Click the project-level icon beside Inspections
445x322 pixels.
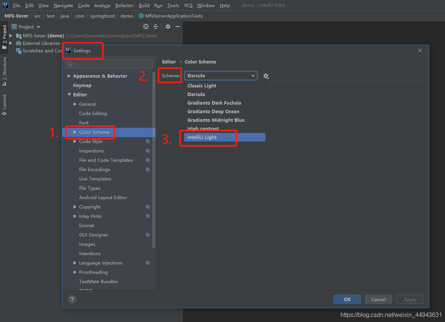[x=147, y=151]
